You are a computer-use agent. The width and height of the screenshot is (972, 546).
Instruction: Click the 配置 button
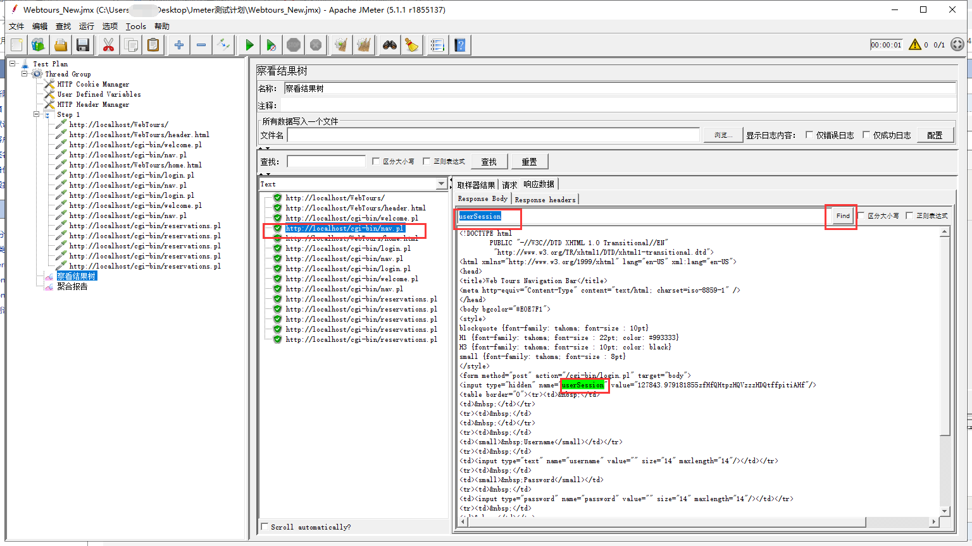935,135
